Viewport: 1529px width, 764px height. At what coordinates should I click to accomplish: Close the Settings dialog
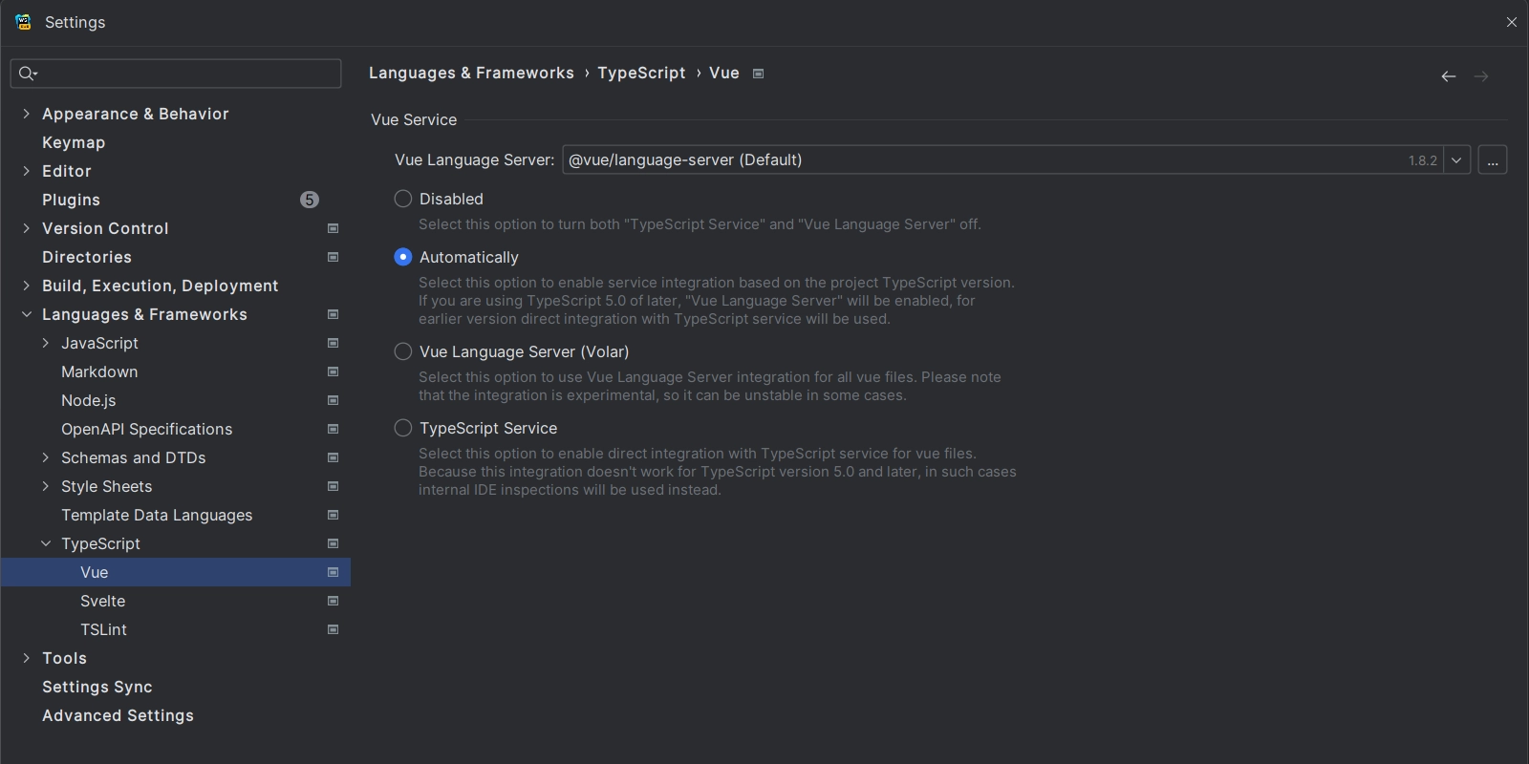click(x=1512, y=22)
